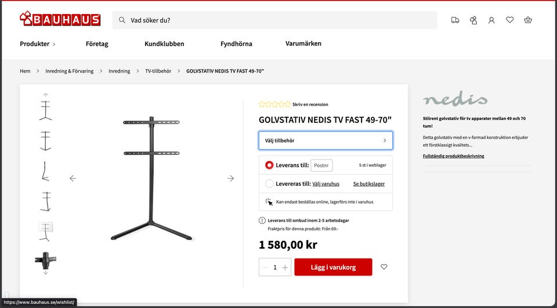The image size is (557, 308).
Task: Select the 'Levereras till' radio option
Action: point(269,184)
